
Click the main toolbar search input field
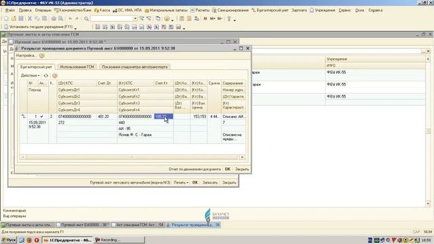(111, 18)
